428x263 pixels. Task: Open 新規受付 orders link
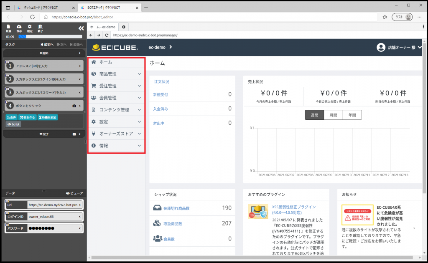160,95
